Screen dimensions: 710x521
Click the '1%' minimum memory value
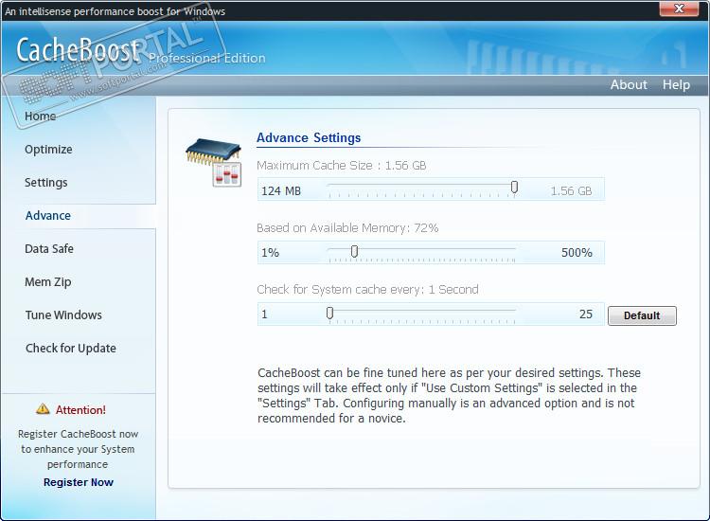(270, 252)
